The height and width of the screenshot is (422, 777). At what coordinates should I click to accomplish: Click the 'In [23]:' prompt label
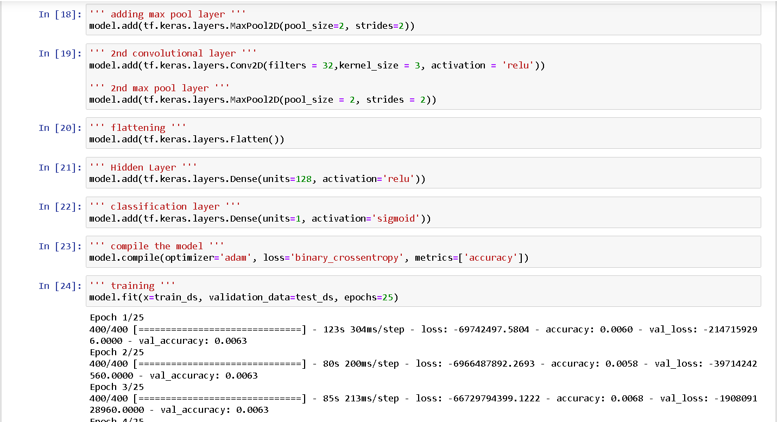(60, 247)
